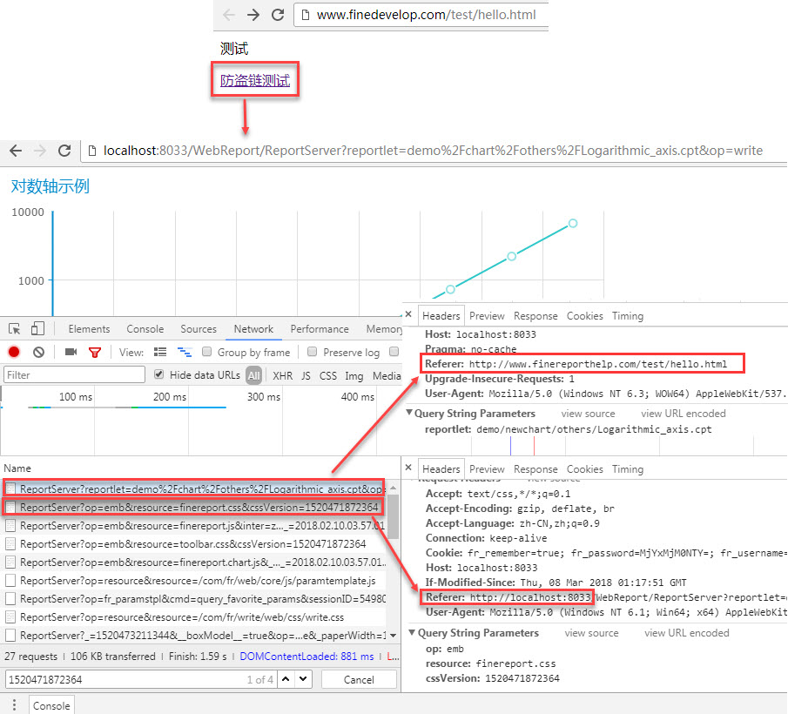Viewport: 788px width, 714px height.
Task: Filter requests by CSS type
Action: [x=328, y=375]
